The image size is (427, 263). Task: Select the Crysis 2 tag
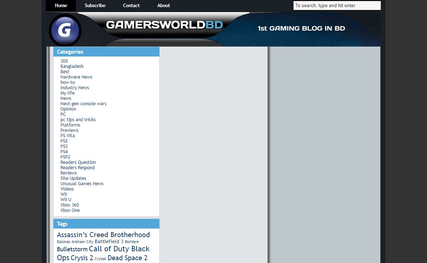pyautogui.click(x=82, y=258)
